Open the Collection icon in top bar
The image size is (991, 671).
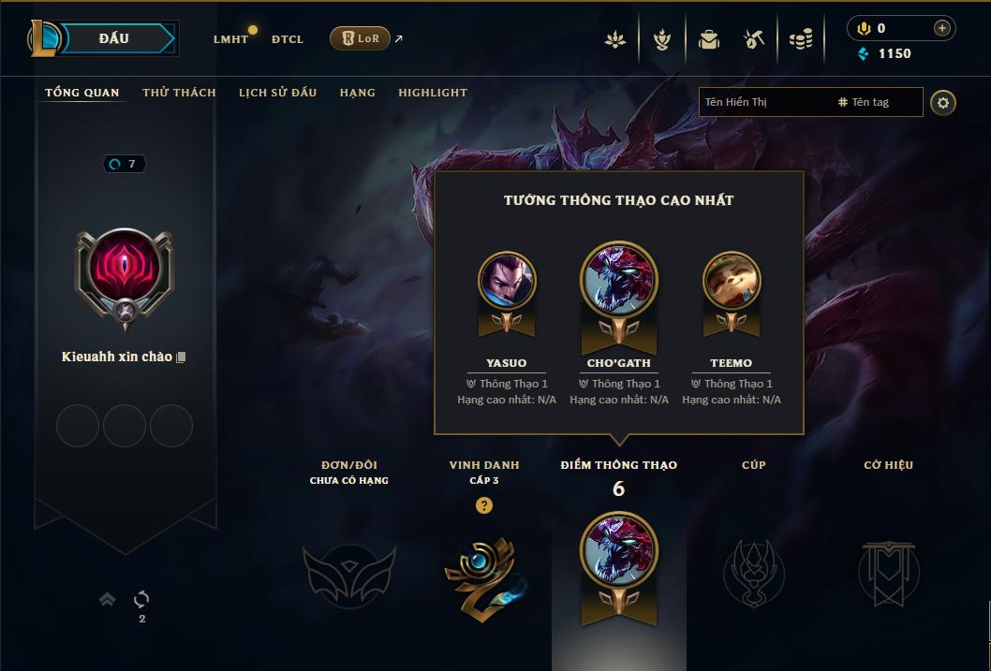(x=615, y=39)
